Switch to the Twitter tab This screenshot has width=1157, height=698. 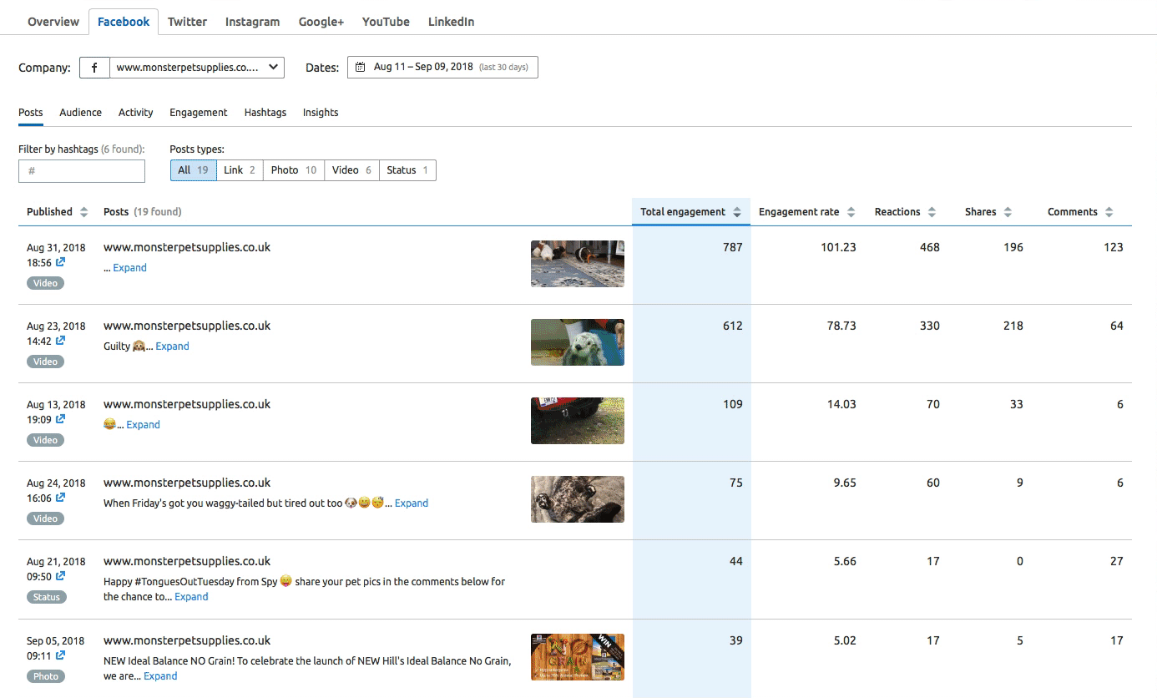(x=187, y=22)
